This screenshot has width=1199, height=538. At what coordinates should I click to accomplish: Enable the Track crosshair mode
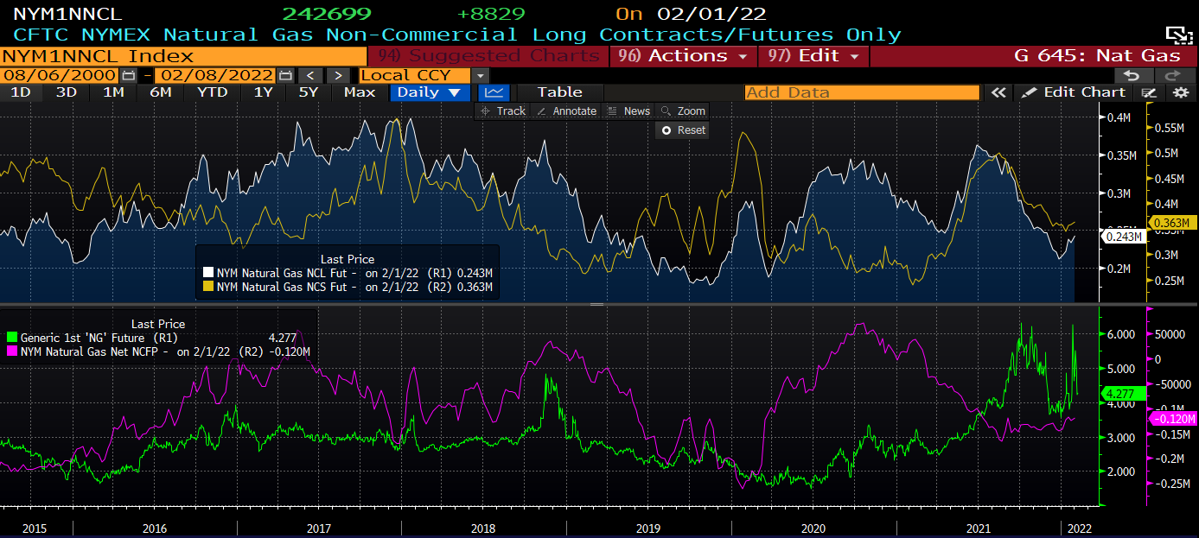[503, 111]
